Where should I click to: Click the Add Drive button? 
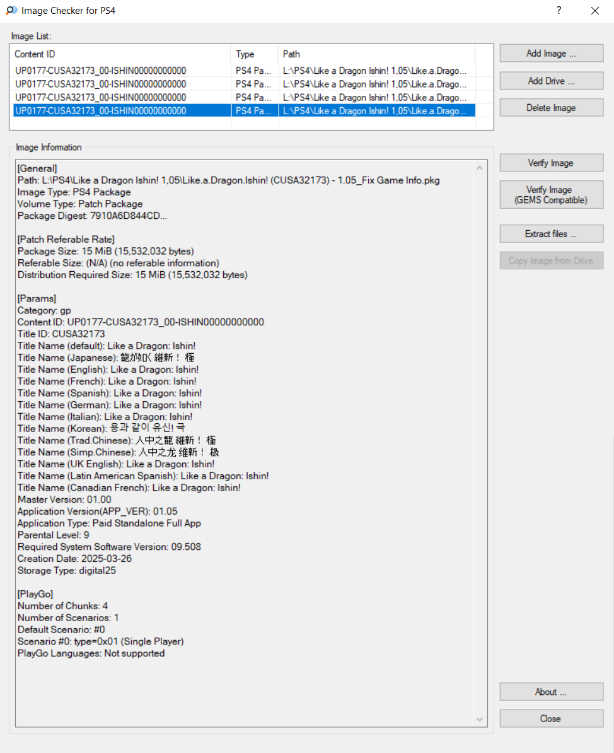(551, 81)
